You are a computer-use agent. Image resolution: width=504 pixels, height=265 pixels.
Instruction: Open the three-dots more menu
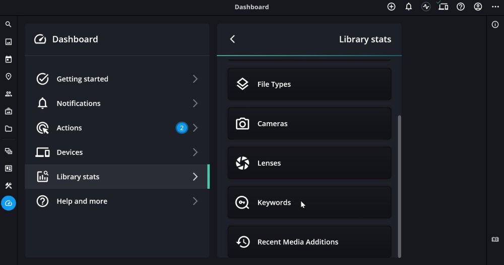pyautogui.click(x=495, y=7)
